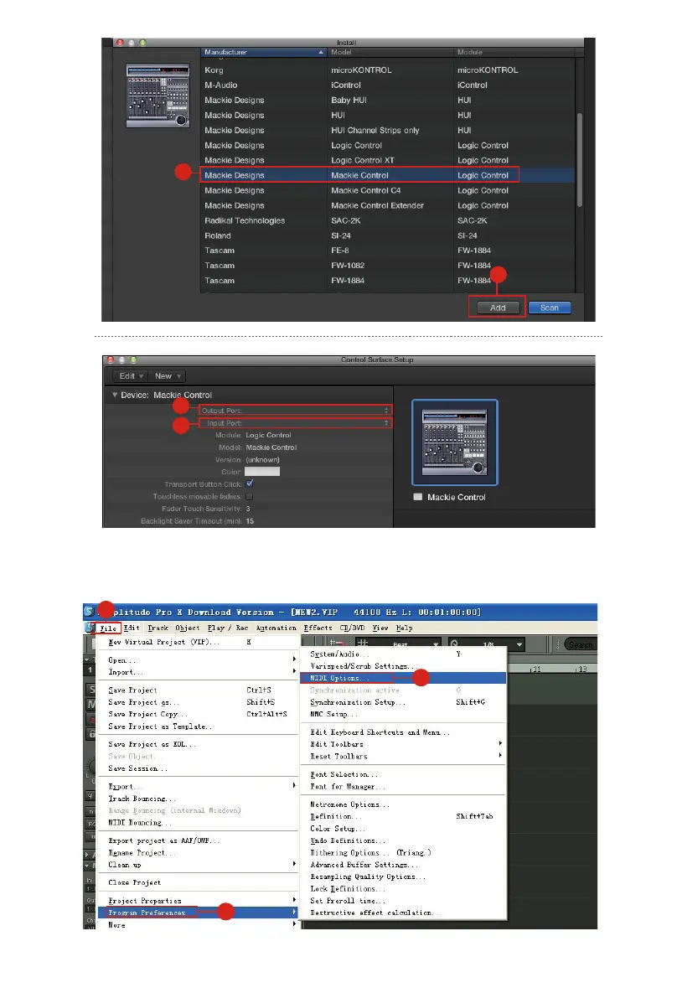Open the File menu in Samplitude
This screenshot has height=998, width=677.
(108, 628)
